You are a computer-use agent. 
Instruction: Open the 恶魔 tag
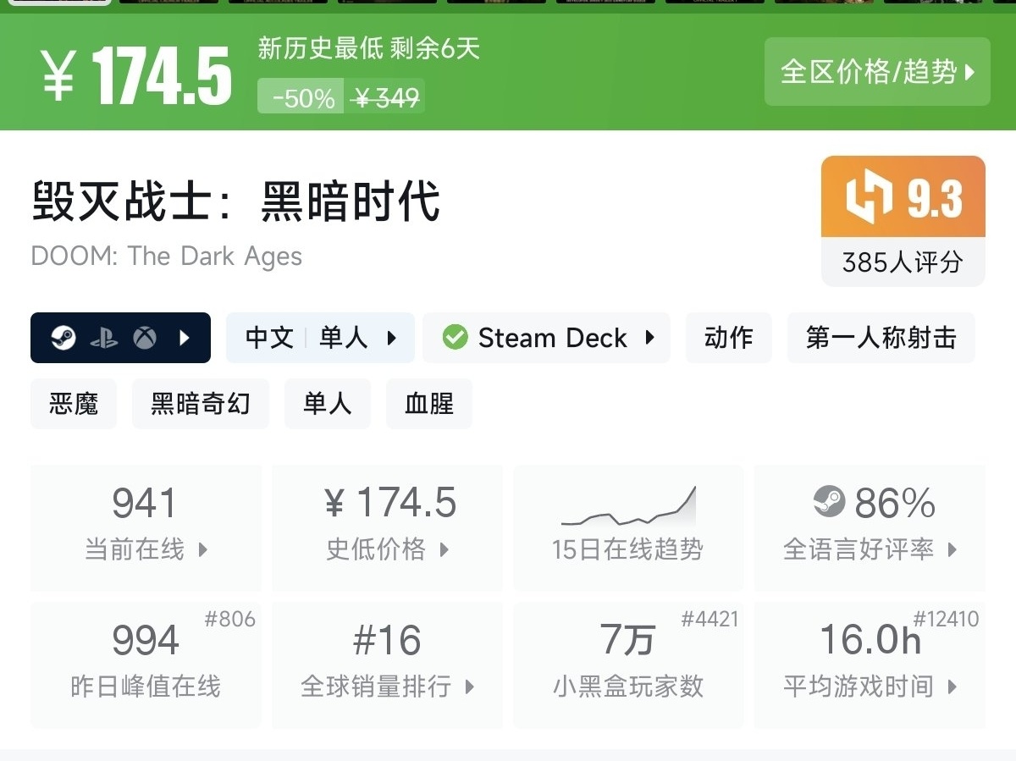click(74, 404)
